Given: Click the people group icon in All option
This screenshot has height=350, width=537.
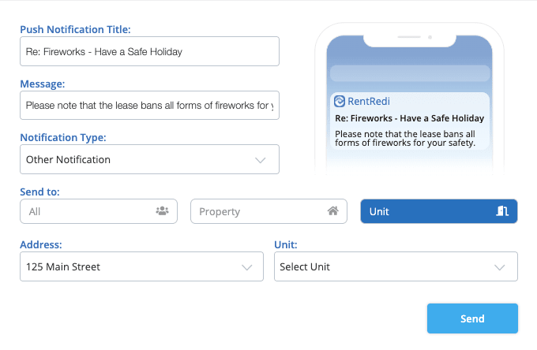Looking at the screenshot, I should point(162,211).
